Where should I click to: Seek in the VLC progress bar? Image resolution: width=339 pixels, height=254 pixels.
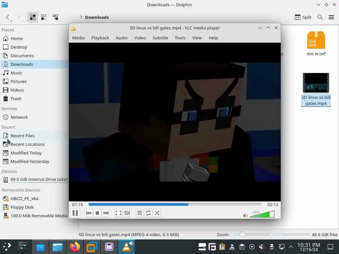(x=175, y=204)
